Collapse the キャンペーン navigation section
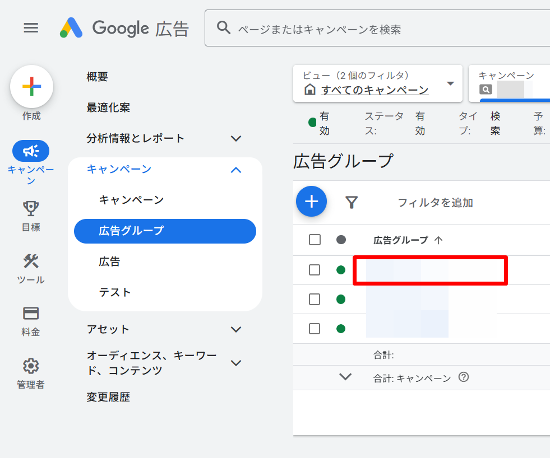Viewport: 550px width, 458px height. (x=236, y=170)
